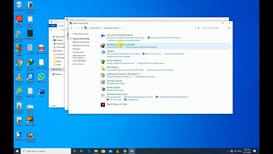Open the VLC media player desktop shortcut
273x154 pixels.
point(19,79)
